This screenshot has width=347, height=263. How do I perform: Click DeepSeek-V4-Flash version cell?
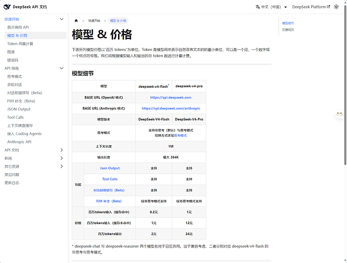point(154,119)
